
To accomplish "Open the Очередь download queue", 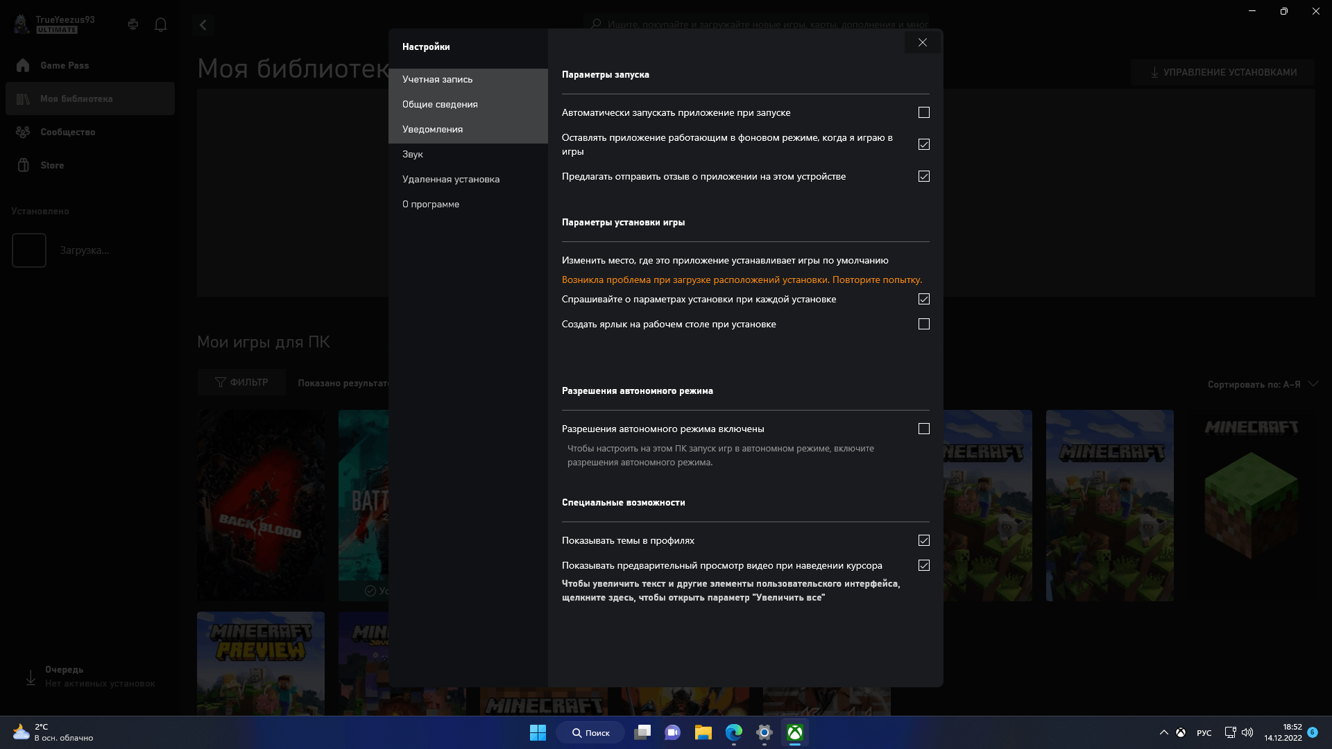I will (x=90, y=676).
